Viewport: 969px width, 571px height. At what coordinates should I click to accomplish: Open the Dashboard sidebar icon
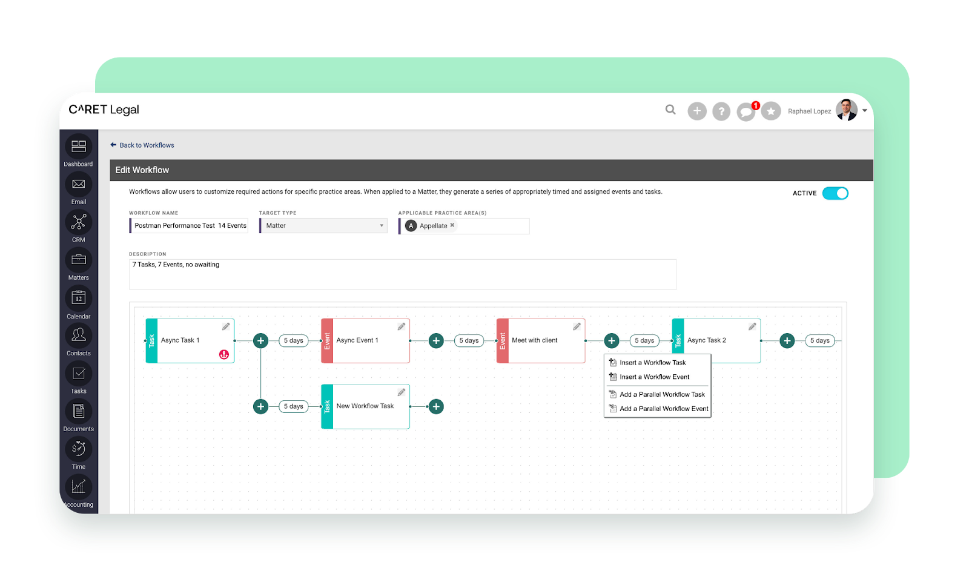[x=79, y=147]
